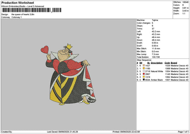Click the Total Bobbin value '100.73ft'

(156, 57)
